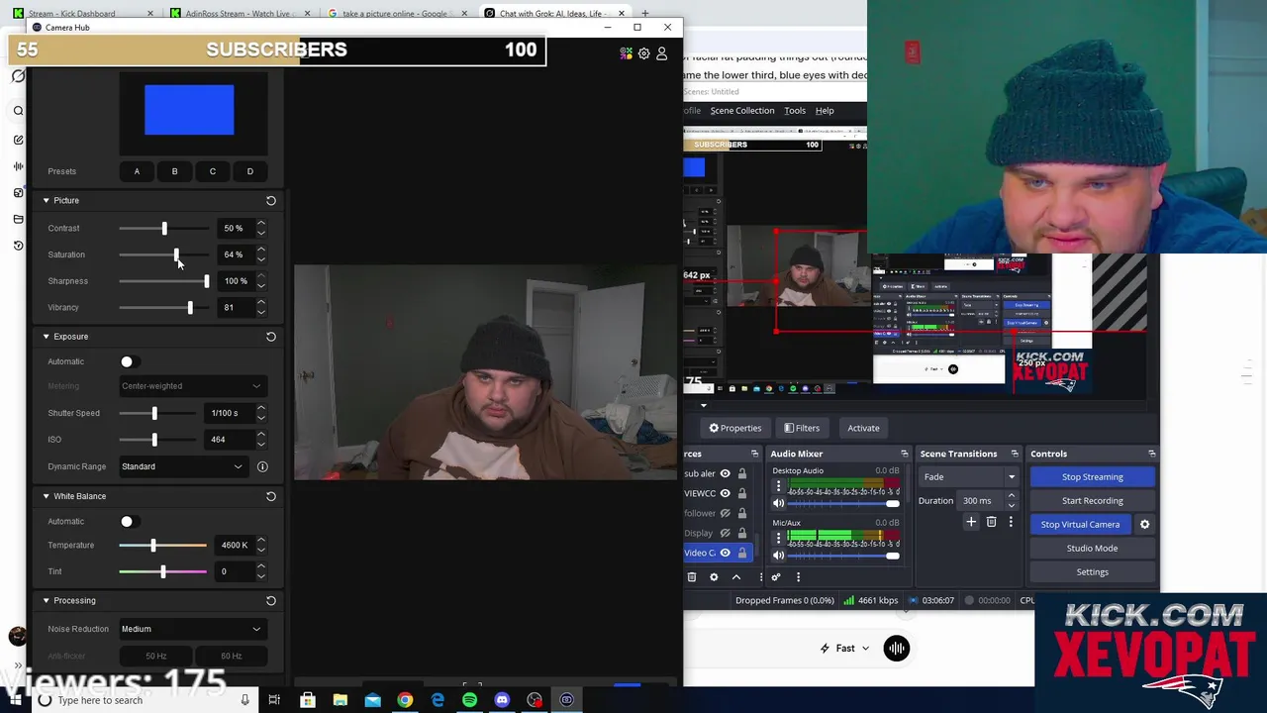Collapse the Processing section

pos(46,601)
